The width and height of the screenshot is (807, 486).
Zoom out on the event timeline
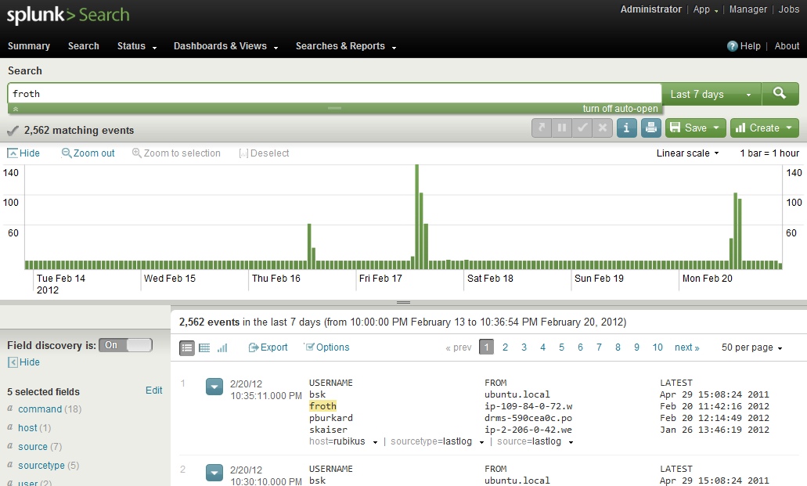tap(88, 153)
